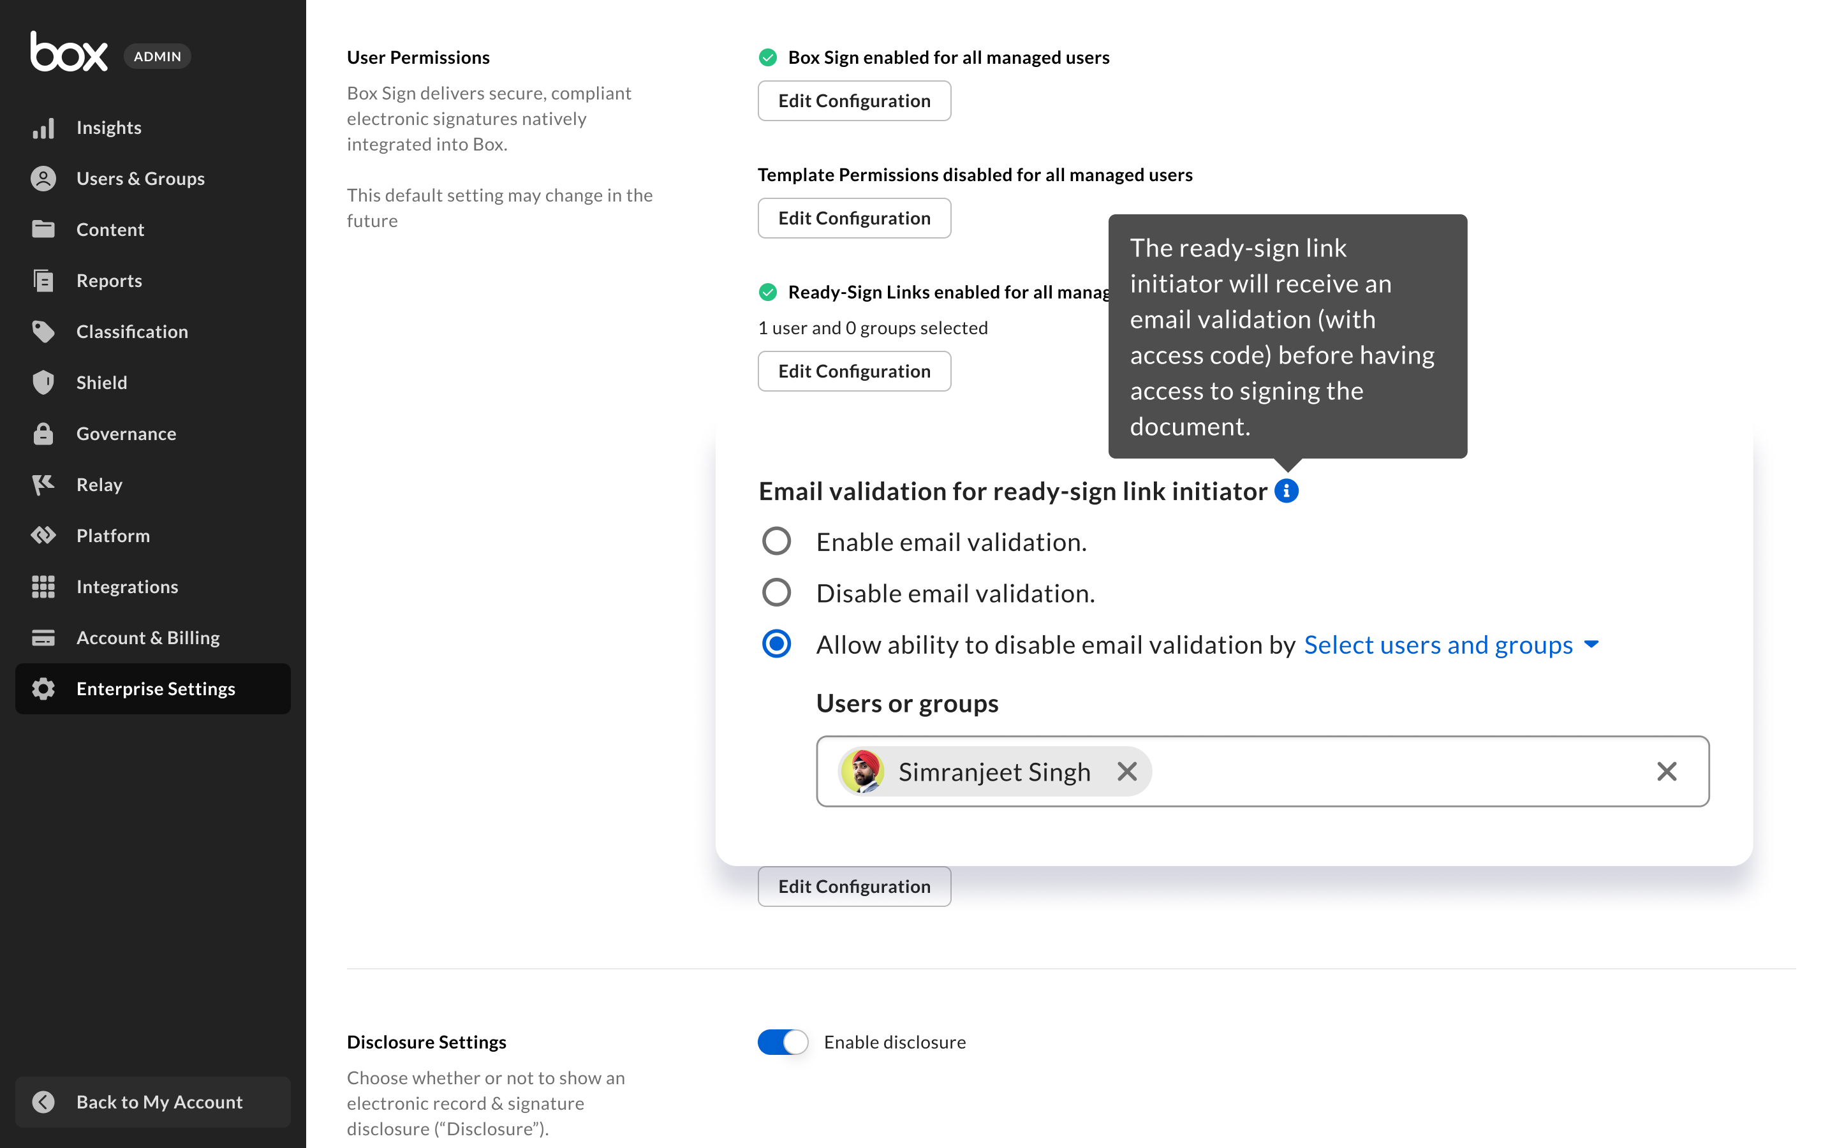Clear all entries in users field

pyautogui.click(x=1666, y=772)
